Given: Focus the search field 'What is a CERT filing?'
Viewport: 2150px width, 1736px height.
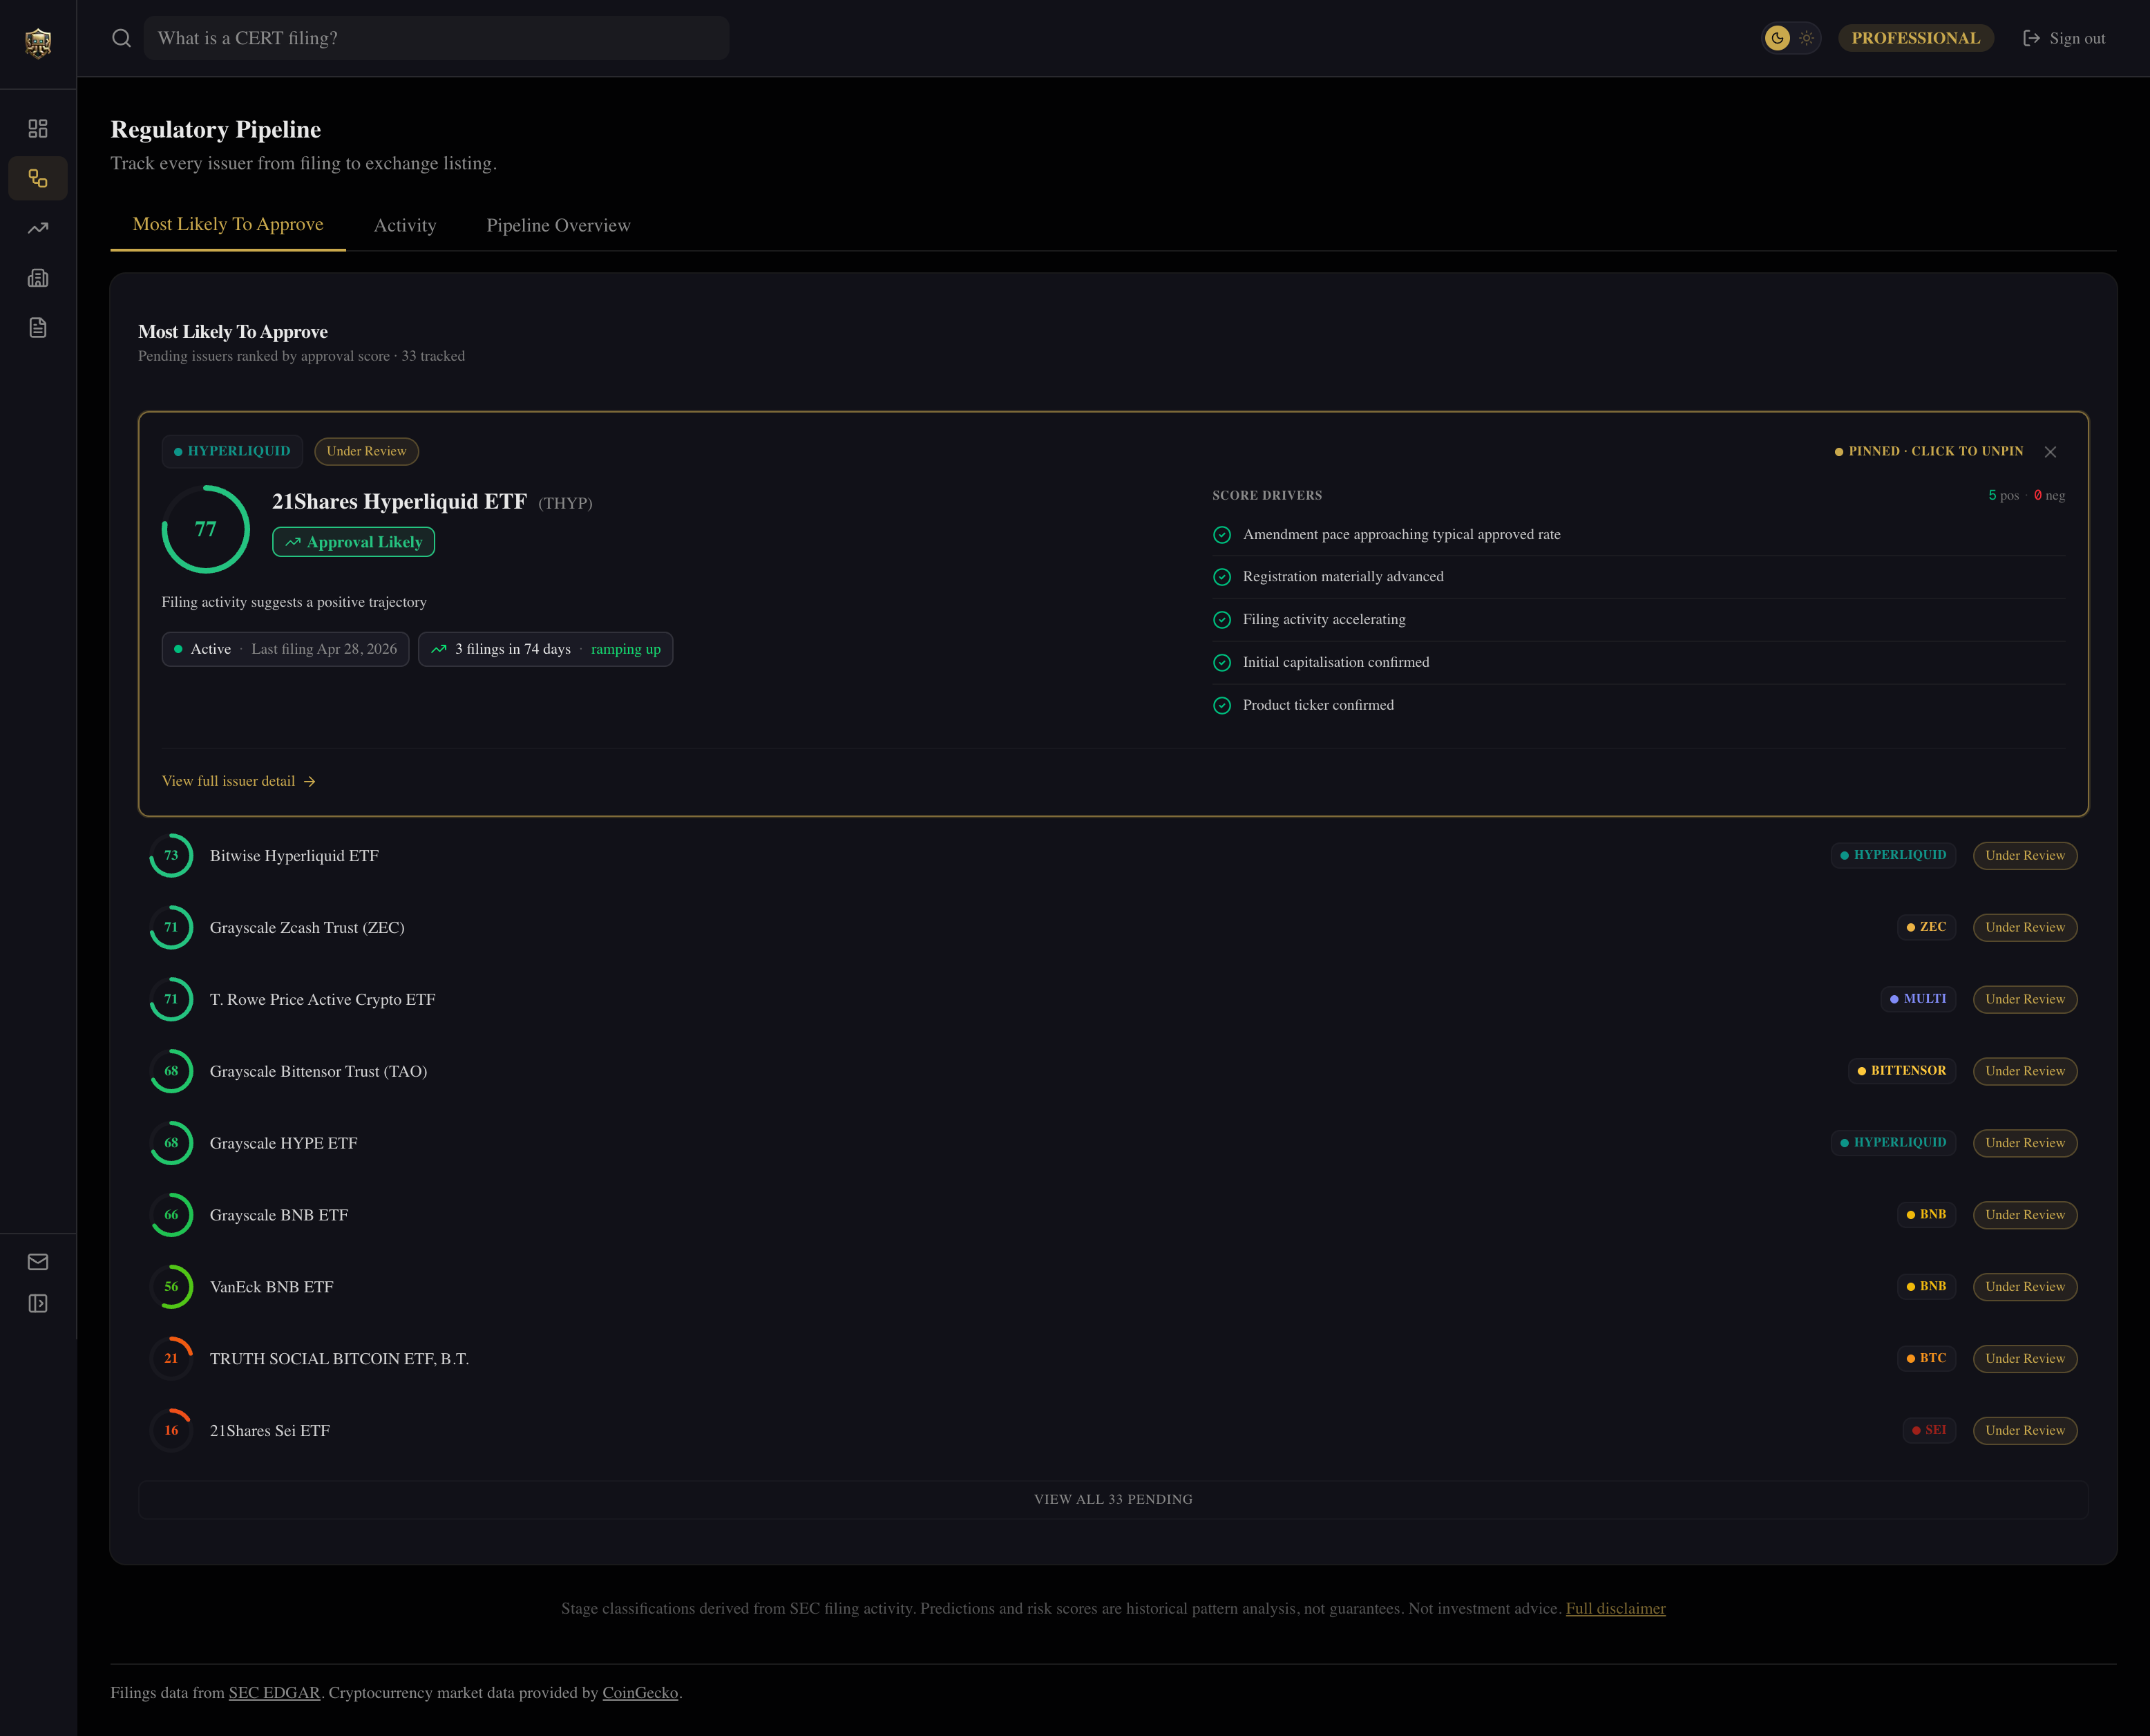Looking at the screenshot, I should coord(437,38).
